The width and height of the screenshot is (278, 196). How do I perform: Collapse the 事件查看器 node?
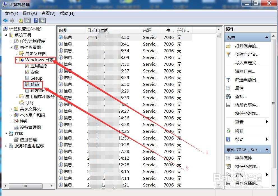pos(11,48)
